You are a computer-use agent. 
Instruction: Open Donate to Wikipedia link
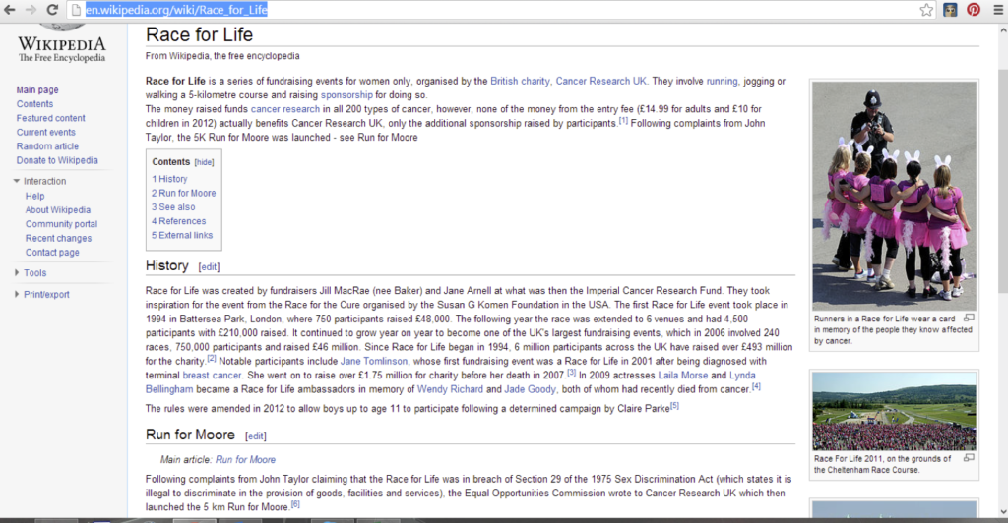pyautogui.click(x=57, y=160)
